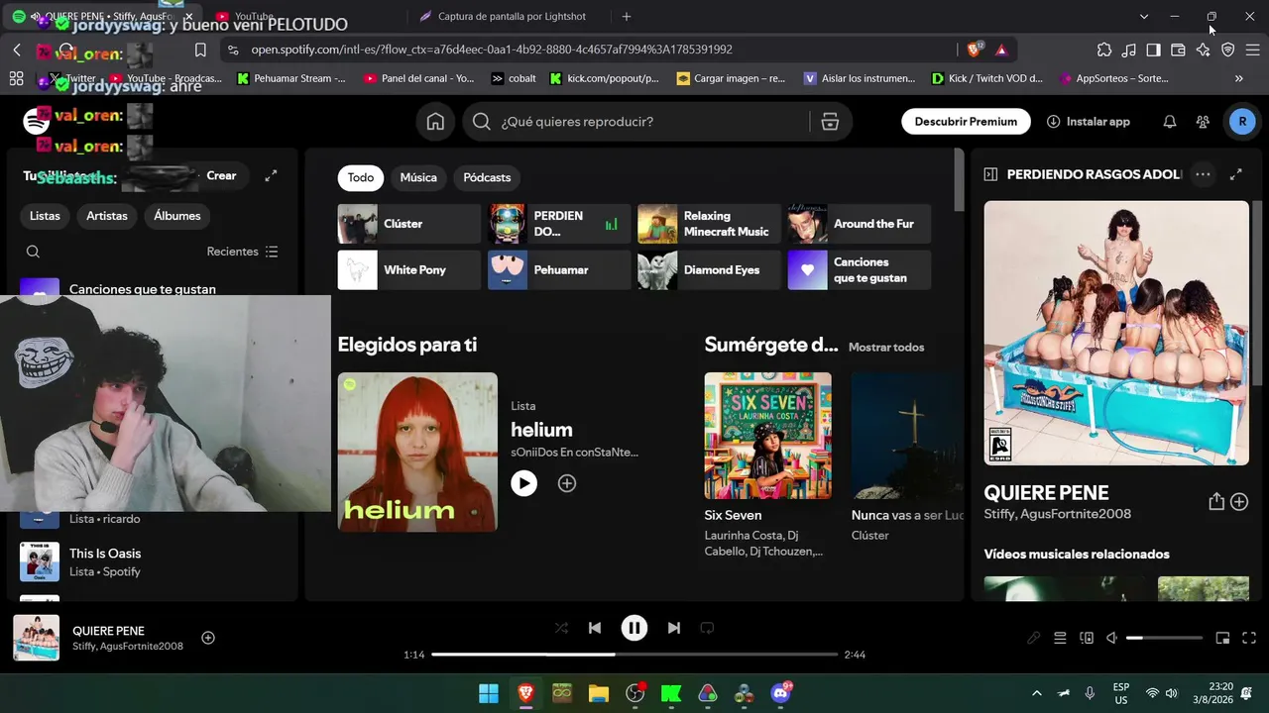The height and width of the screenshot is (713, 1269).
Task: Skip to the next track
Action: point(674,628)
